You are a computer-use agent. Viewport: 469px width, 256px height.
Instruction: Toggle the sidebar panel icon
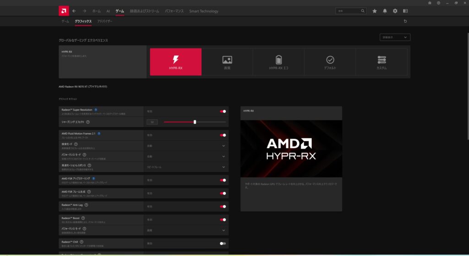coord(405,11)
